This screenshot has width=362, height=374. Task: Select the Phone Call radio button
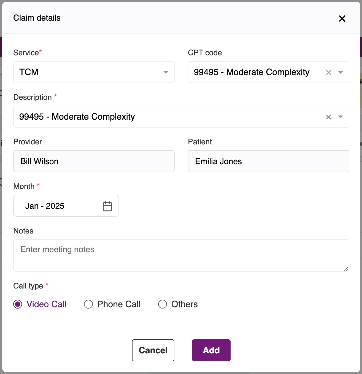(x=88, y=304)
